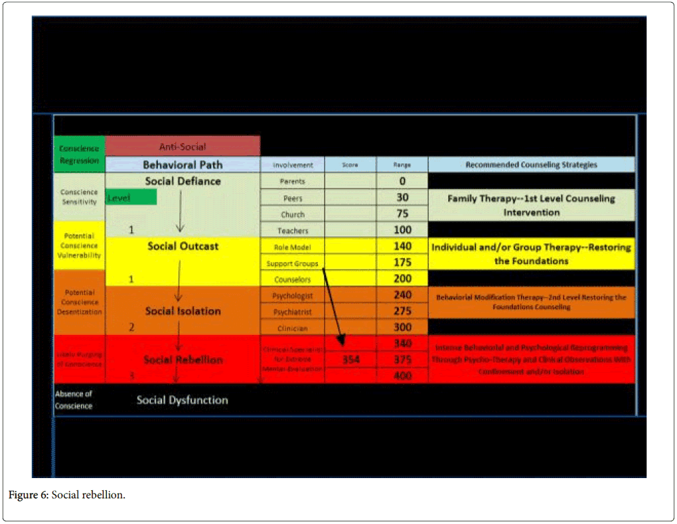Viewport: 677px width, 524px height.
Task: Select the Church involvement cell
Action: (x=292, y=215)
